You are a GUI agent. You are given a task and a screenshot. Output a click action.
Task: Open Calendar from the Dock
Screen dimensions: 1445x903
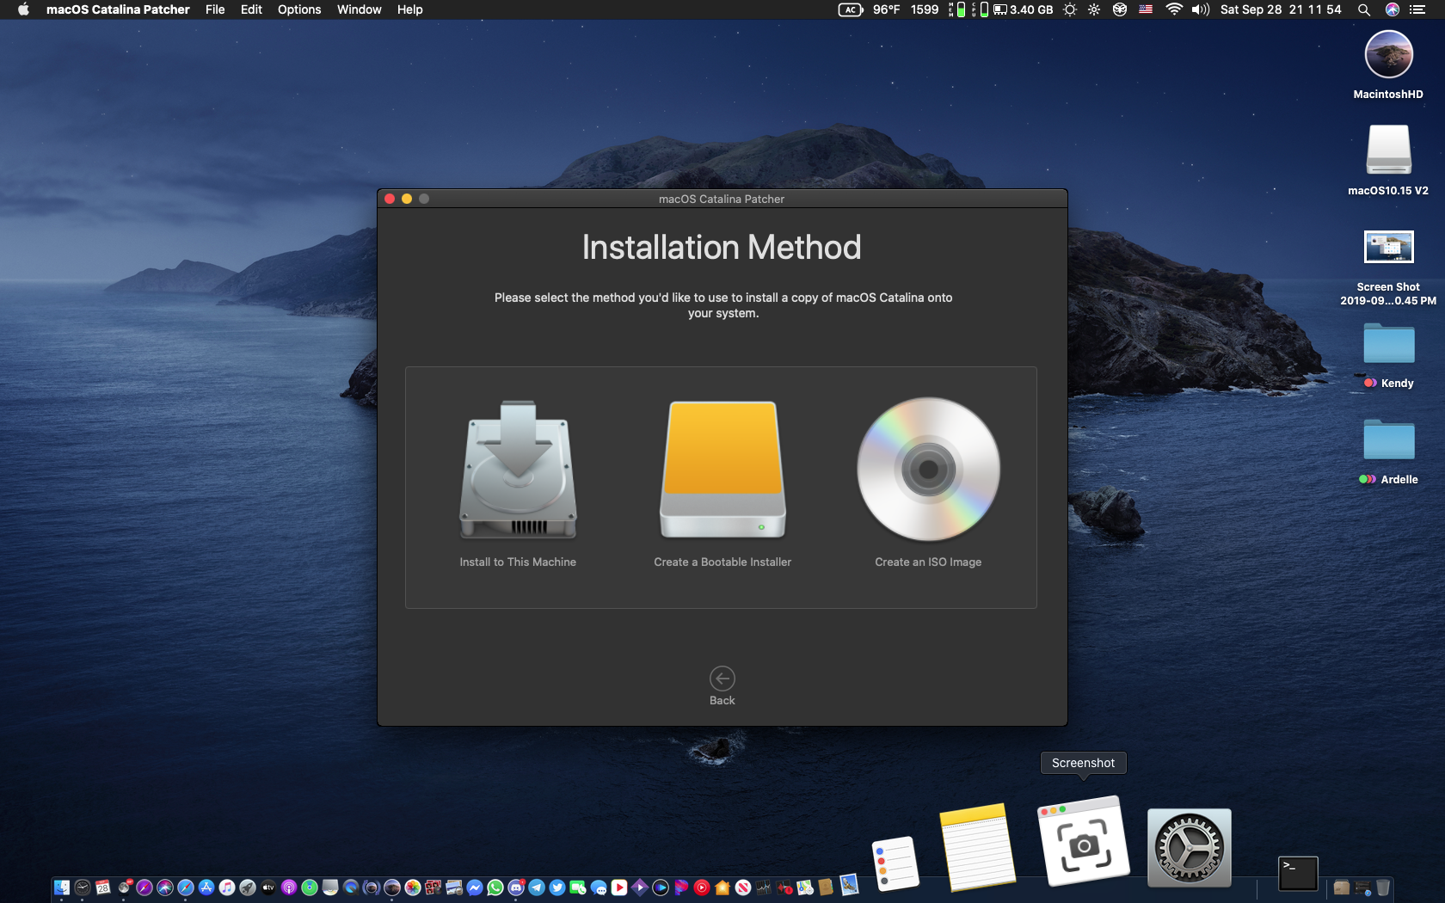click(x=103, y=888)
